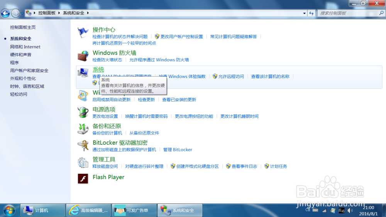This screenshot has height=217, width=386.
Task: Click 创建并格式化硬盘分区 link
Action: pyautogui.click(x=197, y=166)
